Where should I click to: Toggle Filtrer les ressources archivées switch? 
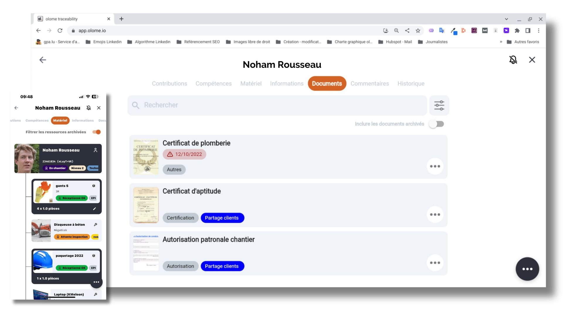[x=96, y=132]
